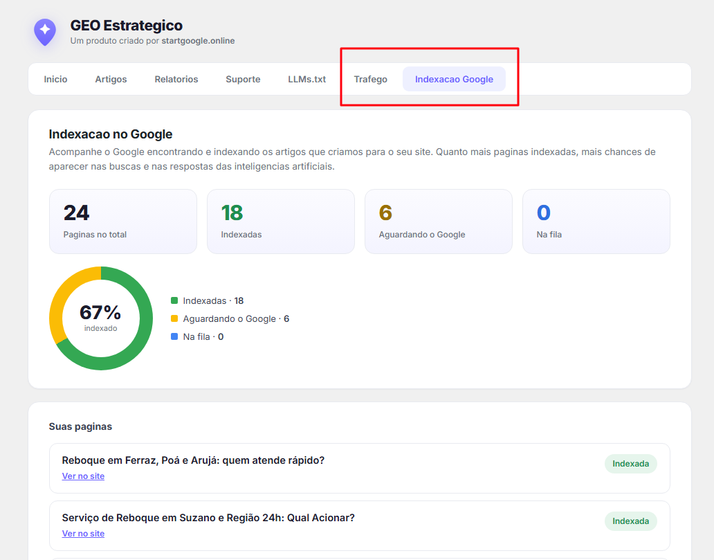The image size is (714, 560).
Task: Go to the Suporte tab
Action: click(x=243, y=80)
